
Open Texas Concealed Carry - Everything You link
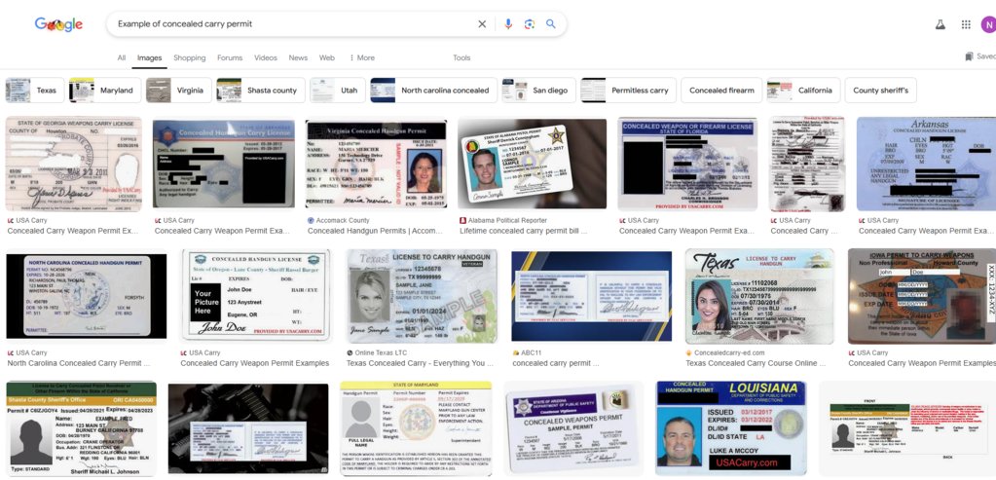point(420,363)
